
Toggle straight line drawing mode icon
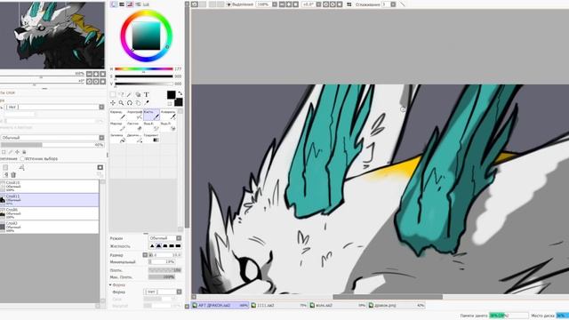click(402, 4)
